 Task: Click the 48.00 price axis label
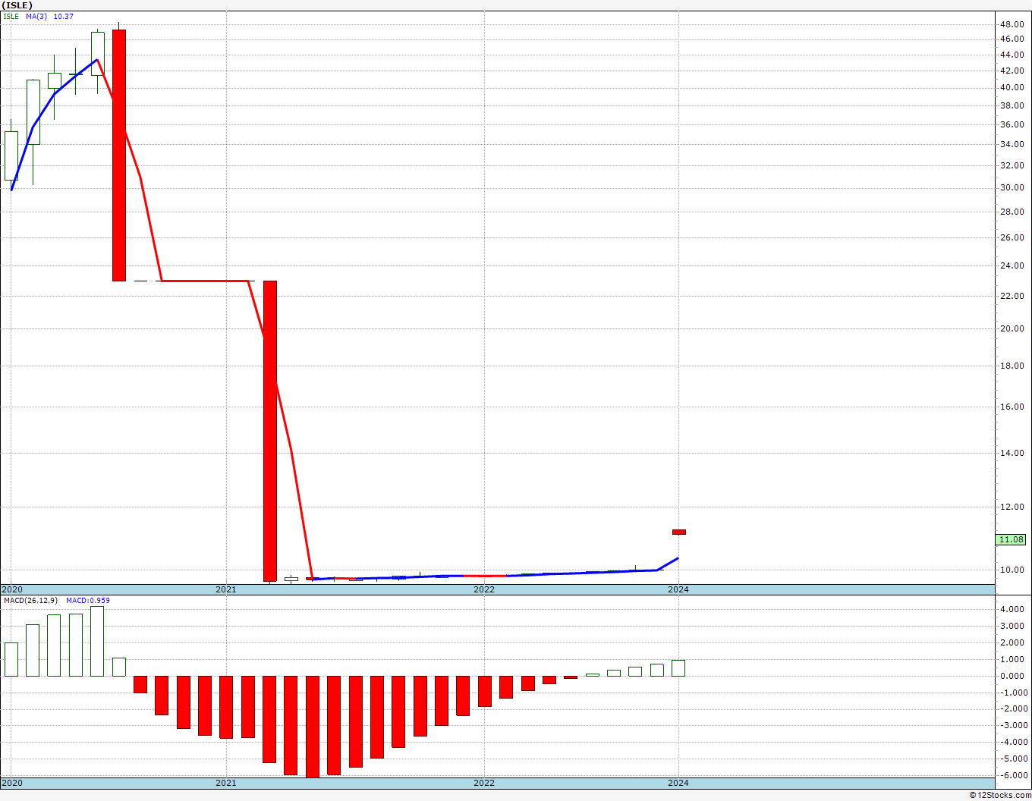pyautogui.click(x=1012, y=24)
